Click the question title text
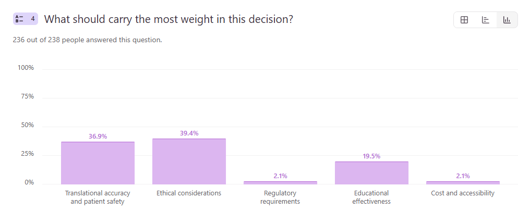The width and height of the screenshot is (530, 223). [x=168, y=19]
